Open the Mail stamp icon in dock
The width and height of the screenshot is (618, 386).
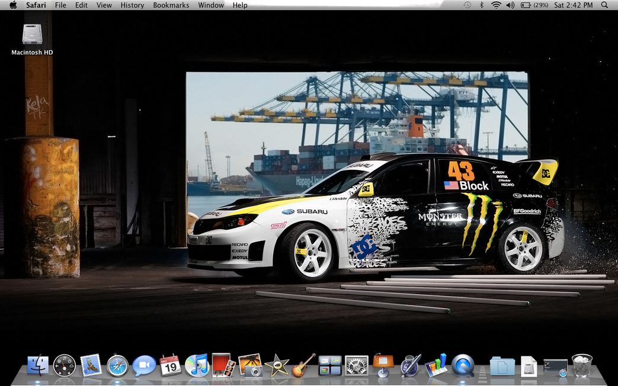click(91, 365)
